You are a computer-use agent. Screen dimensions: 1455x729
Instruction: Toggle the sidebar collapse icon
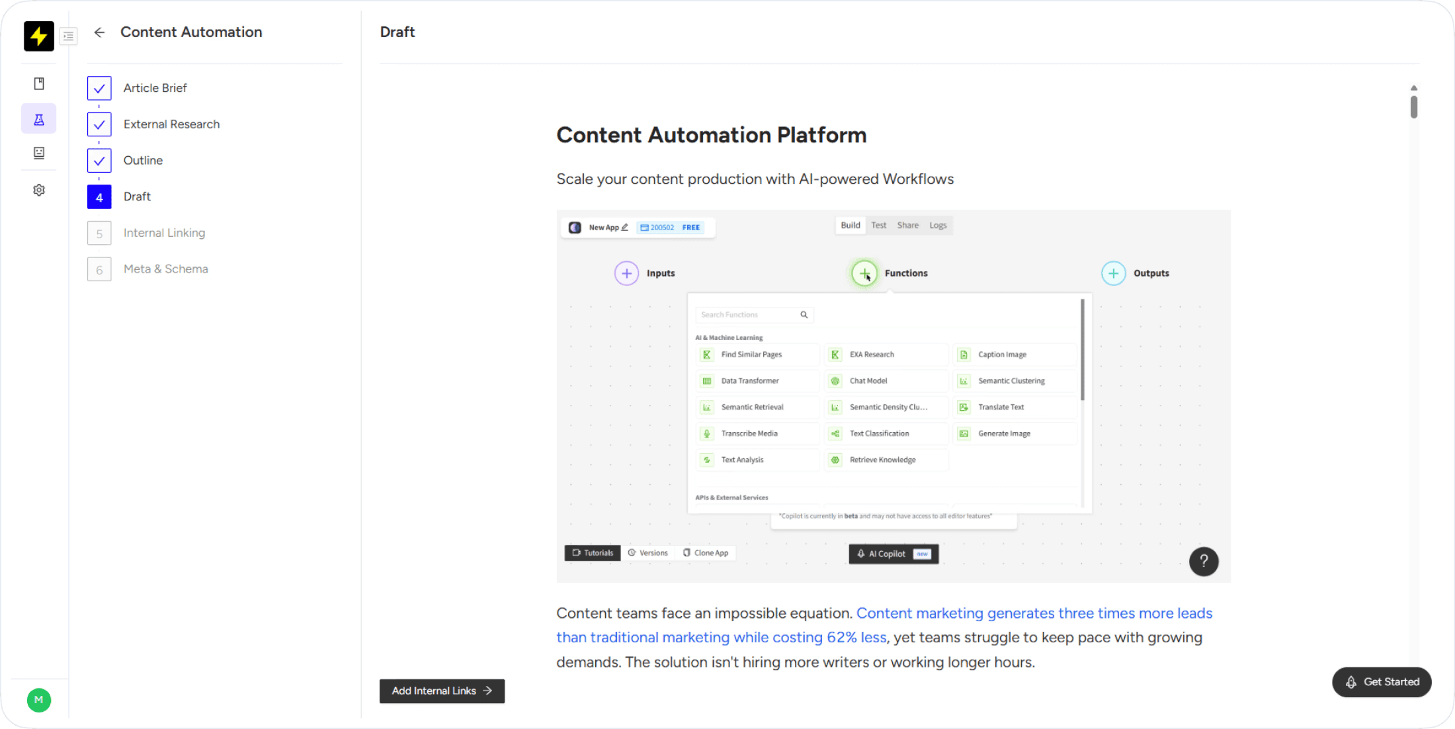[x=68, y=36]
